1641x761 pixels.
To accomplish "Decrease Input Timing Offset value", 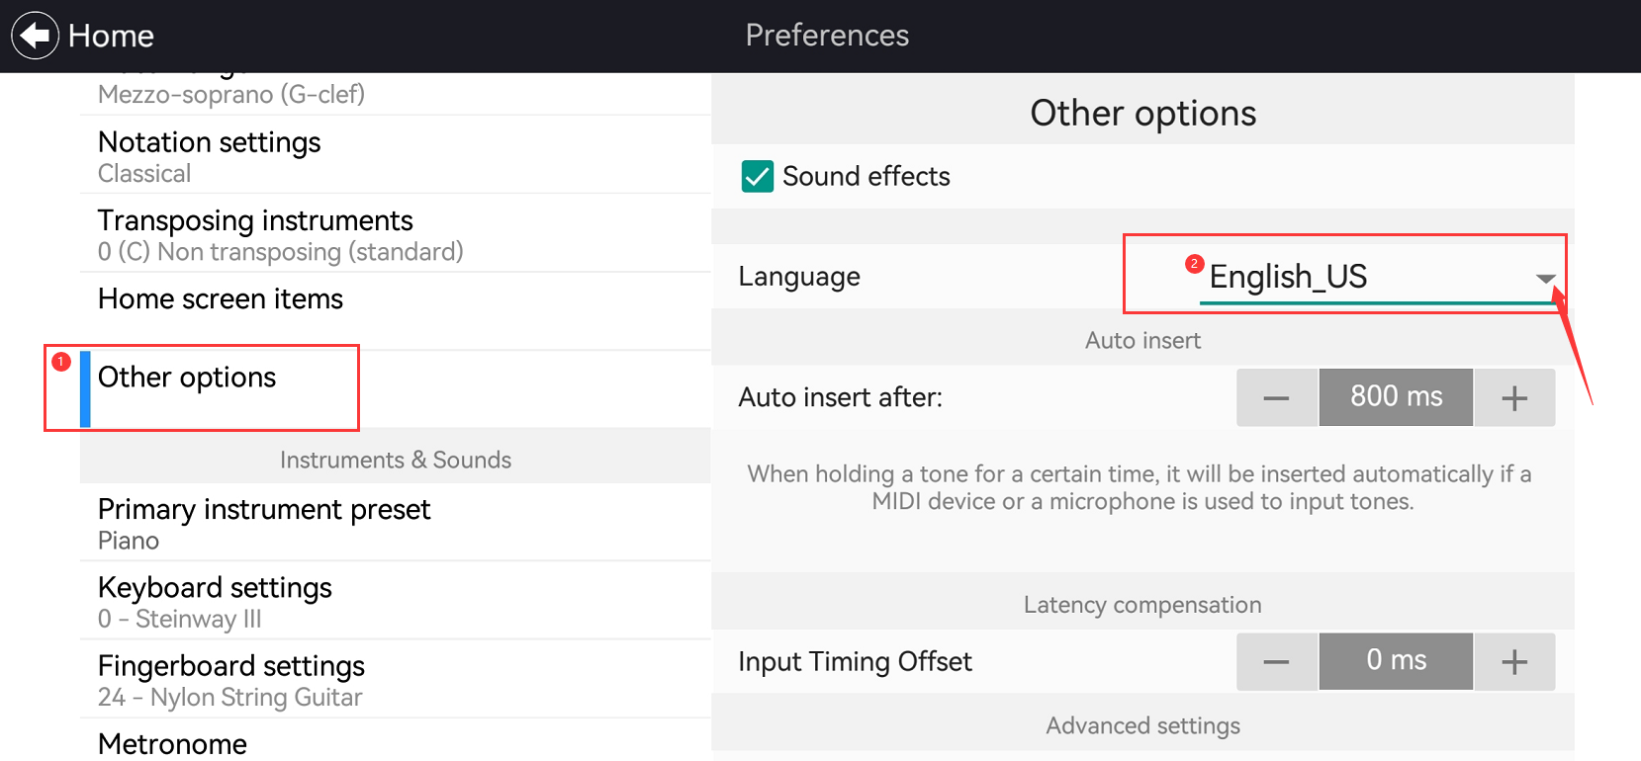I will click(1276, 661).
